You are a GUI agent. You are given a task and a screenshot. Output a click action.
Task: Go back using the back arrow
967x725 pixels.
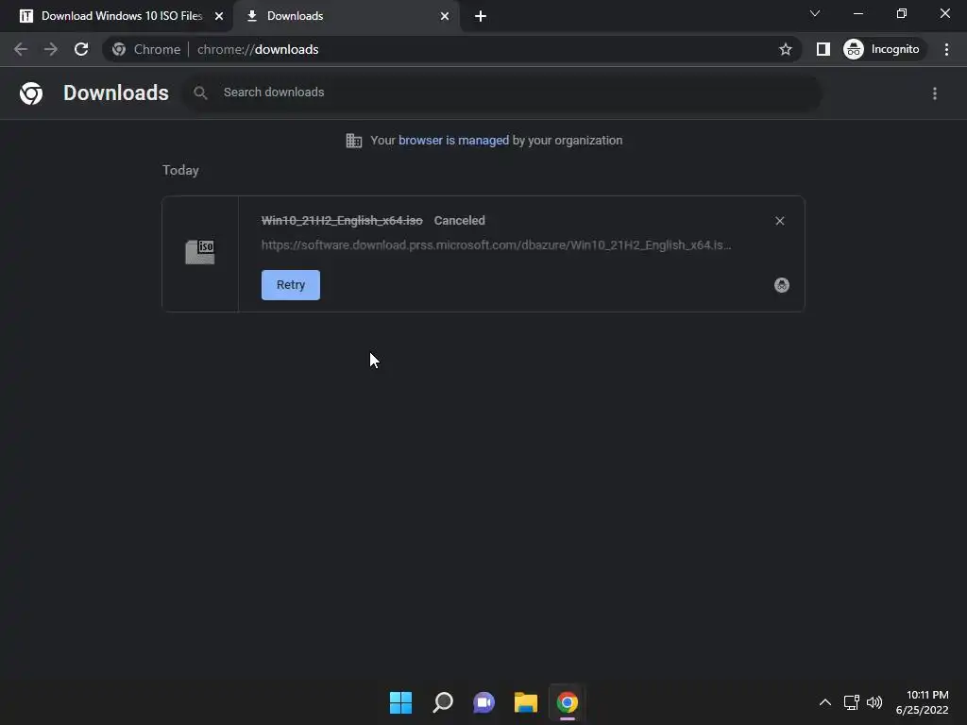click(21, 49)
